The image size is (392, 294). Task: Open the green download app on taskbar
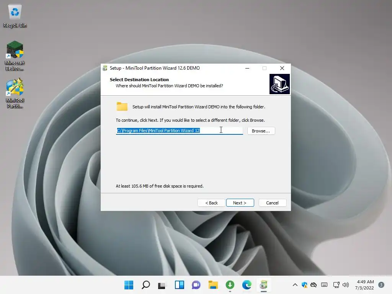click(230, 285)
